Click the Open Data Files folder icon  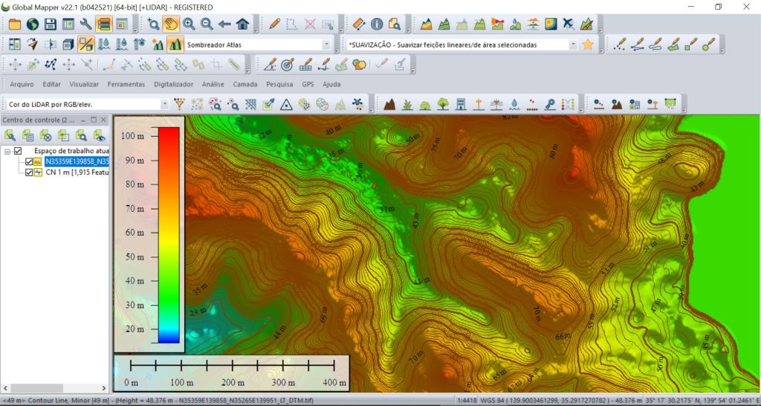pos(14,25)
